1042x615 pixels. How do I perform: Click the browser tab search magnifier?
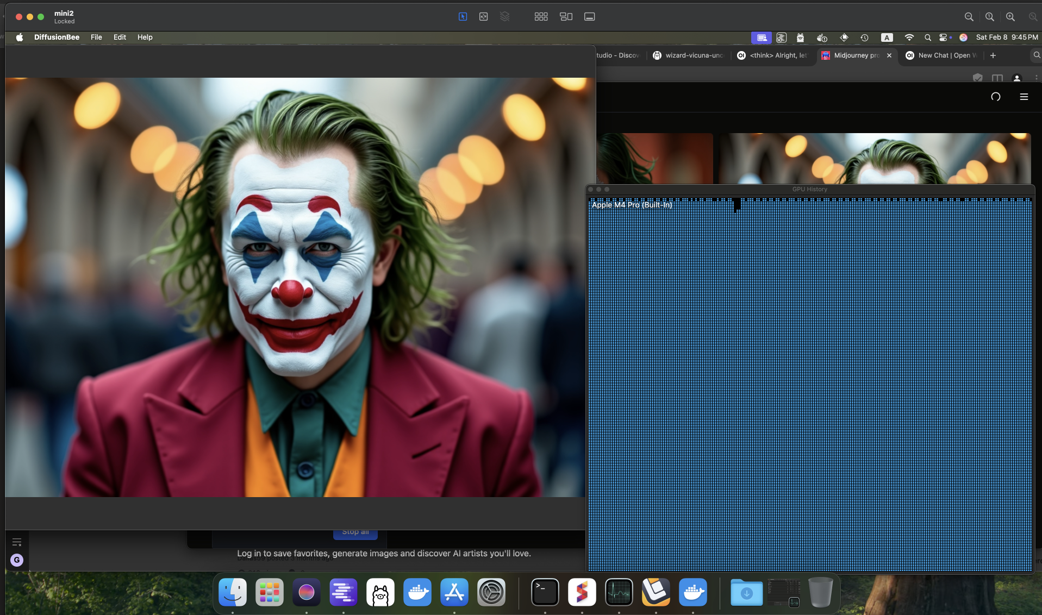pos(1037,55)
